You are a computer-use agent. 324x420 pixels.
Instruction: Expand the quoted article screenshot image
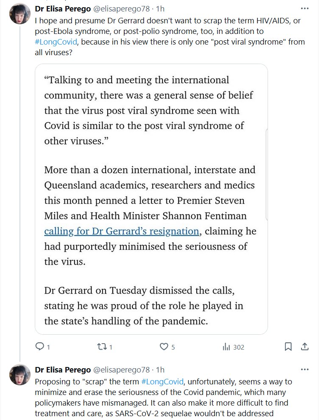point(151,199)
